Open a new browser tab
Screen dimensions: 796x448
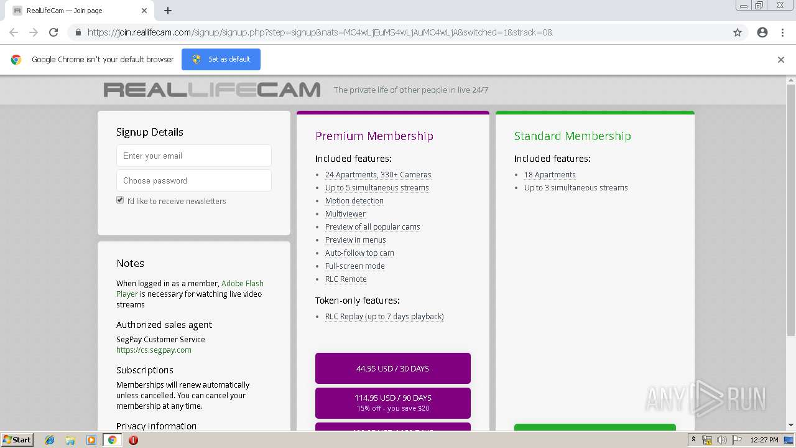(x=168, y=11)
